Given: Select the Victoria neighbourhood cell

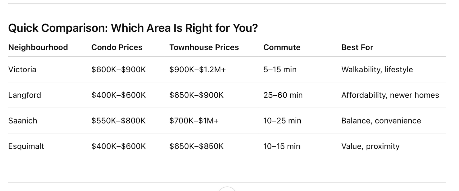Looking at the screenshot, I should click(22, 69).
